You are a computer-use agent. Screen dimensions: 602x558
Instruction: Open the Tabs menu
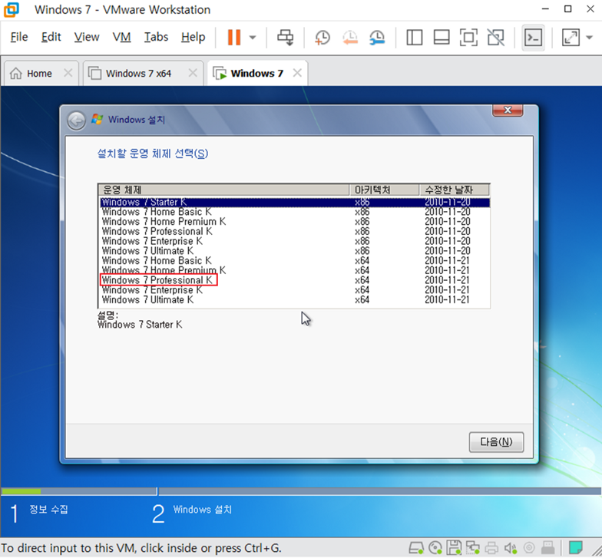[157, 37]
